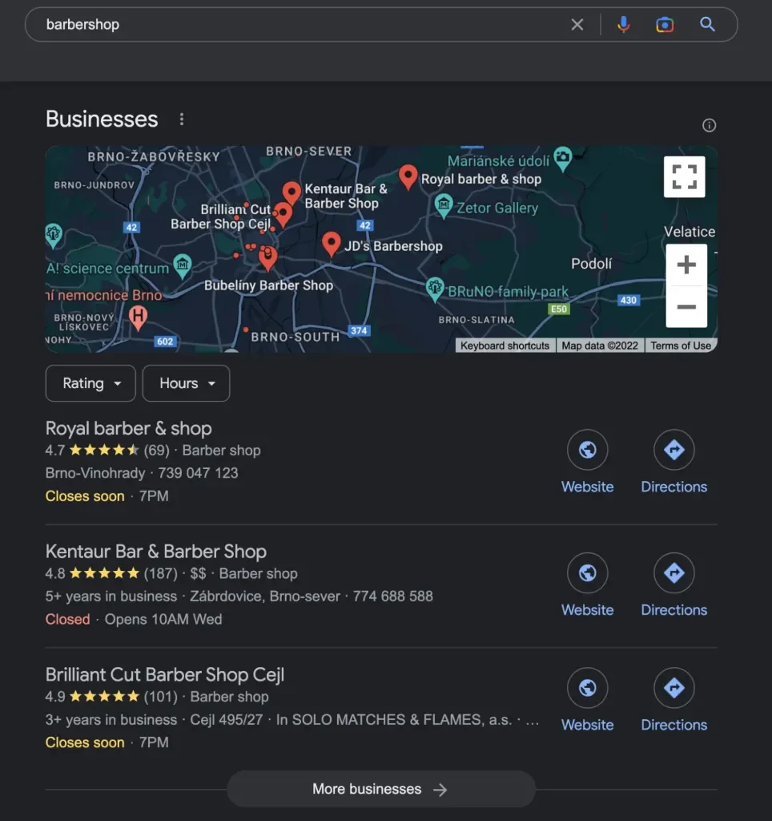Viewport: 772px width, 821px height.
Task: Click the magnifying glass search icon
Action: [707, 25]
